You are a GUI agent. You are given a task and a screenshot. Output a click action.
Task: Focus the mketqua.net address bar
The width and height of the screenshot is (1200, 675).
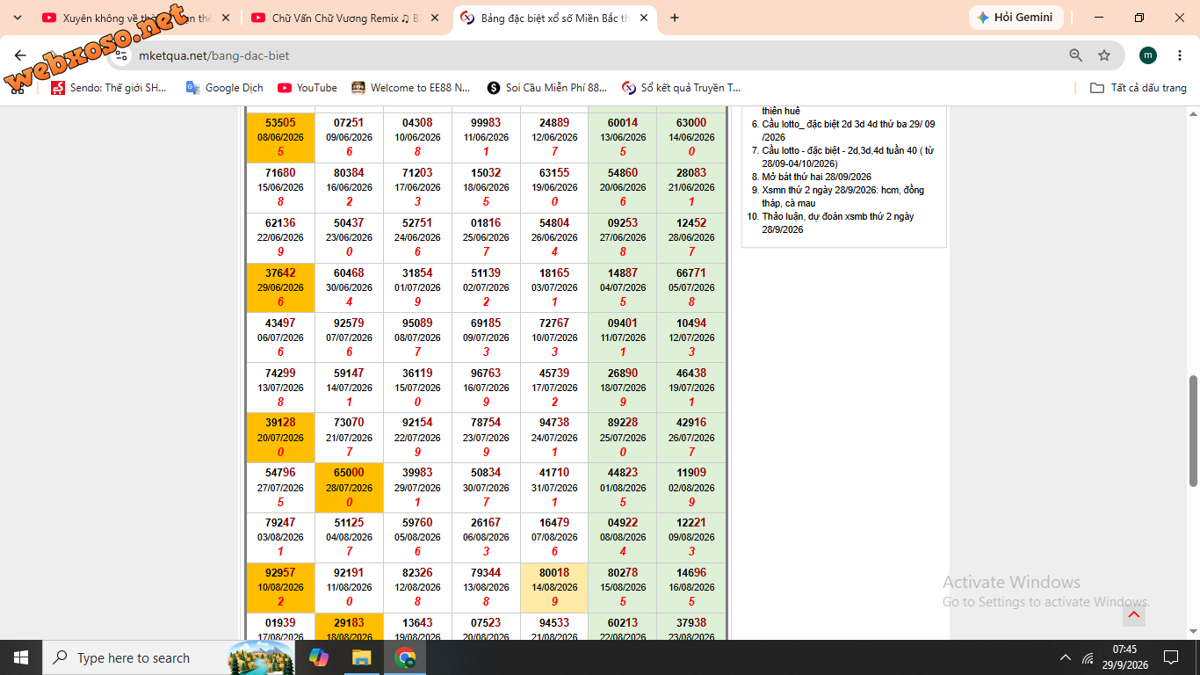[597, 55]
